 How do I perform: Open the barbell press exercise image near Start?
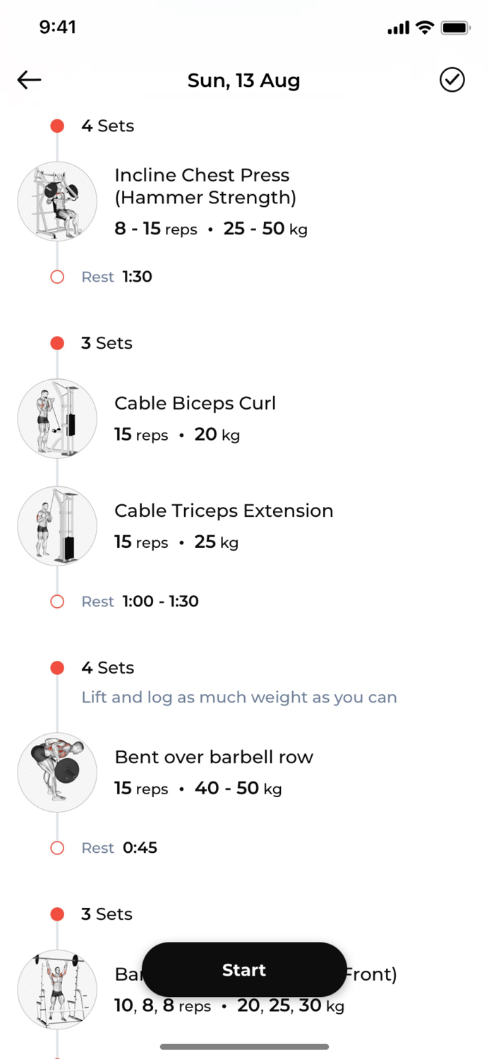pyautogui.click(x=57, y=990)
